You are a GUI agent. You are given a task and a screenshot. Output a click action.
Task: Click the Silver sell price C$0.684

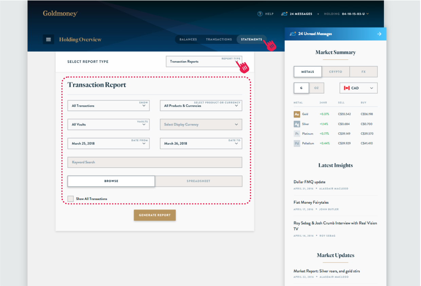click(x=344, y=124)
